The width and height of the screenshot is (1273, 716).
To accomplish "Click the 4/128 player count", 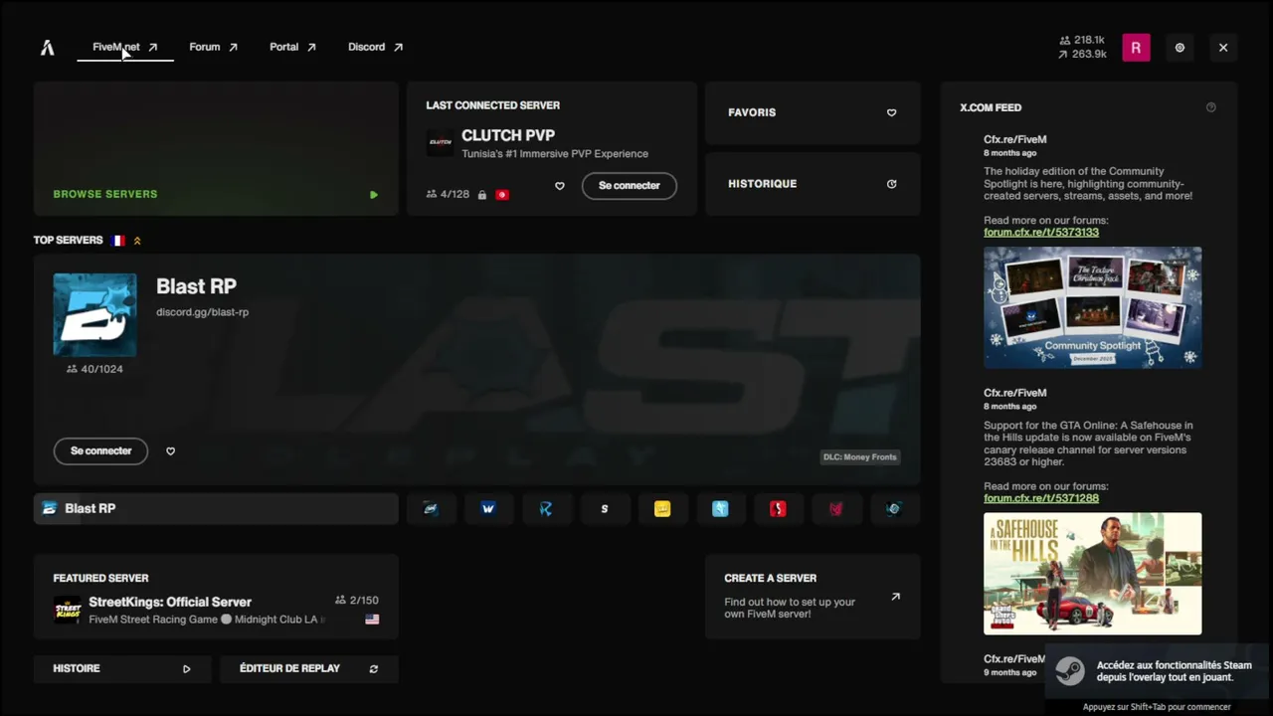I will [448, 195].
